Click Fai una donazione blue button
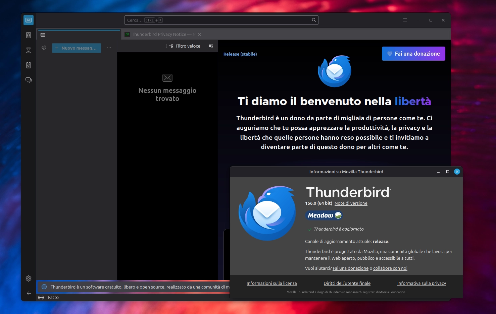This screenshot has height=314, width=496. pyautogui.click(x=413, y=54)
